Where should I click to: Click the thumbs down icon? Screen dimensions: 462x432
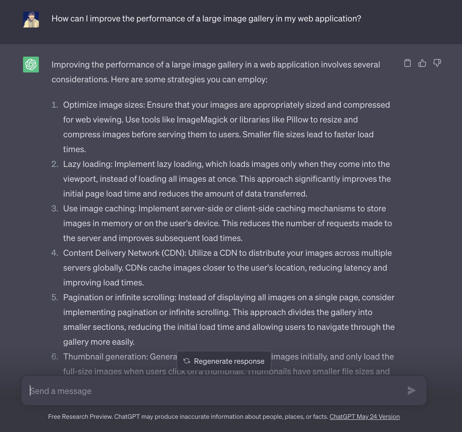[437, 63]
